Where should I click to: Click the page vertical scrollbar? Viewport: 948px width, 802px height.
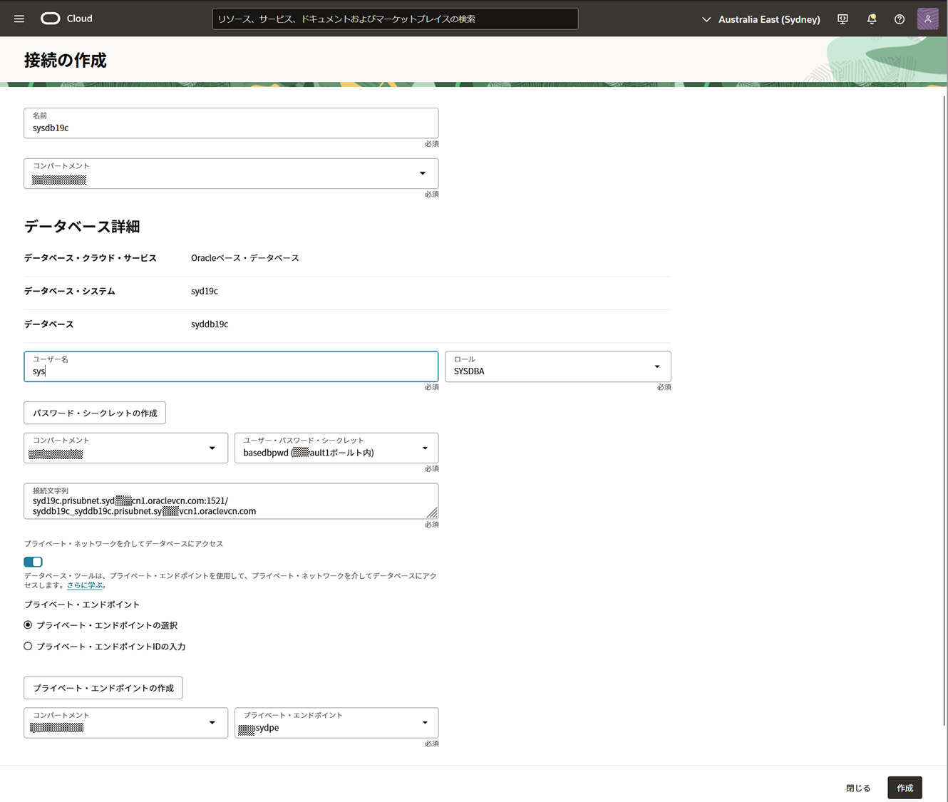944,410
